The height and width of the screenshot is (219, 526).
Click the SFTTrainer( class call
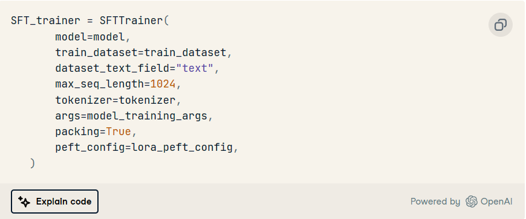pos(134,21)
